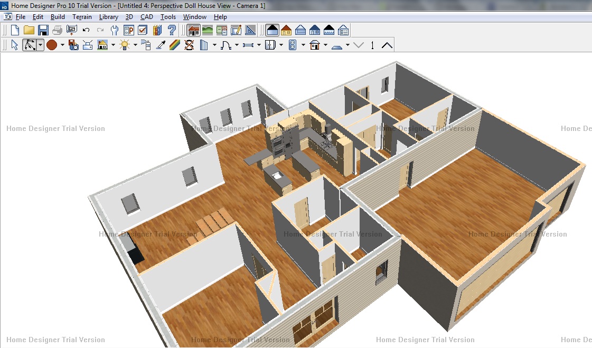Click the document icon beside File menu
This screenshot has width=592, height=348.
click(x=7, y=17)
